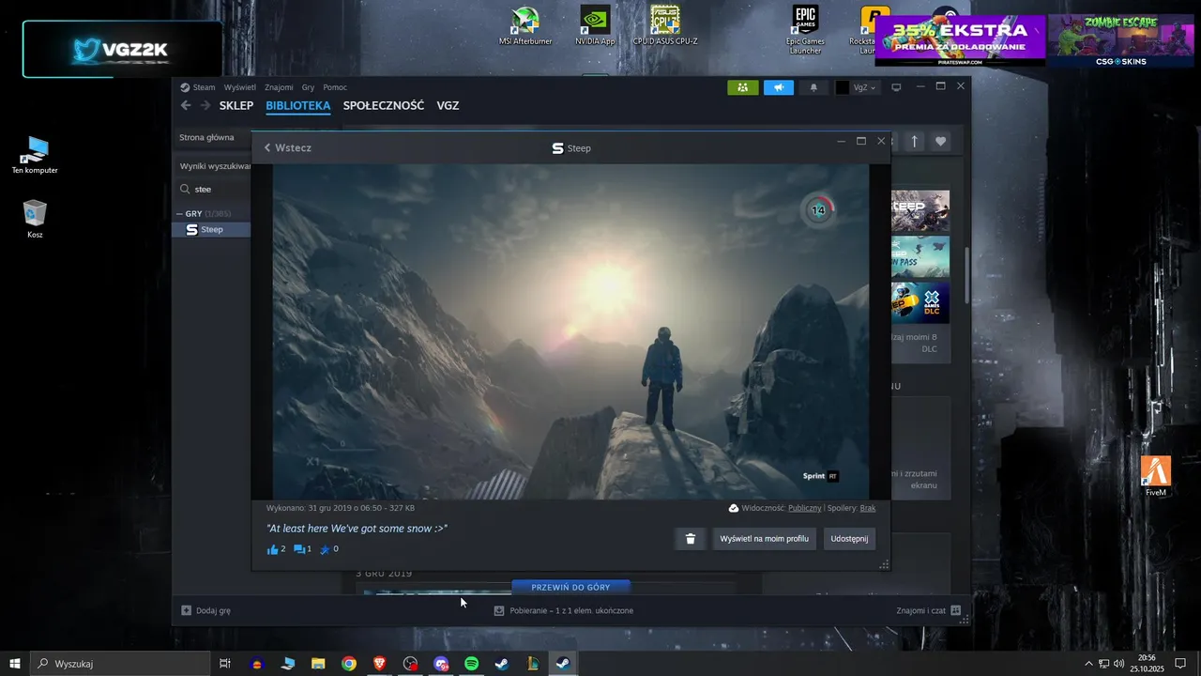The image size is (1201, 676).
Task: Click the CSGO Skins Zombie Escape banner
Action: coord(1121,40)
